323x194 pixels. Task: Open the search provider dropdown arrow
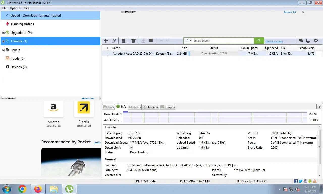click(191, 41)
